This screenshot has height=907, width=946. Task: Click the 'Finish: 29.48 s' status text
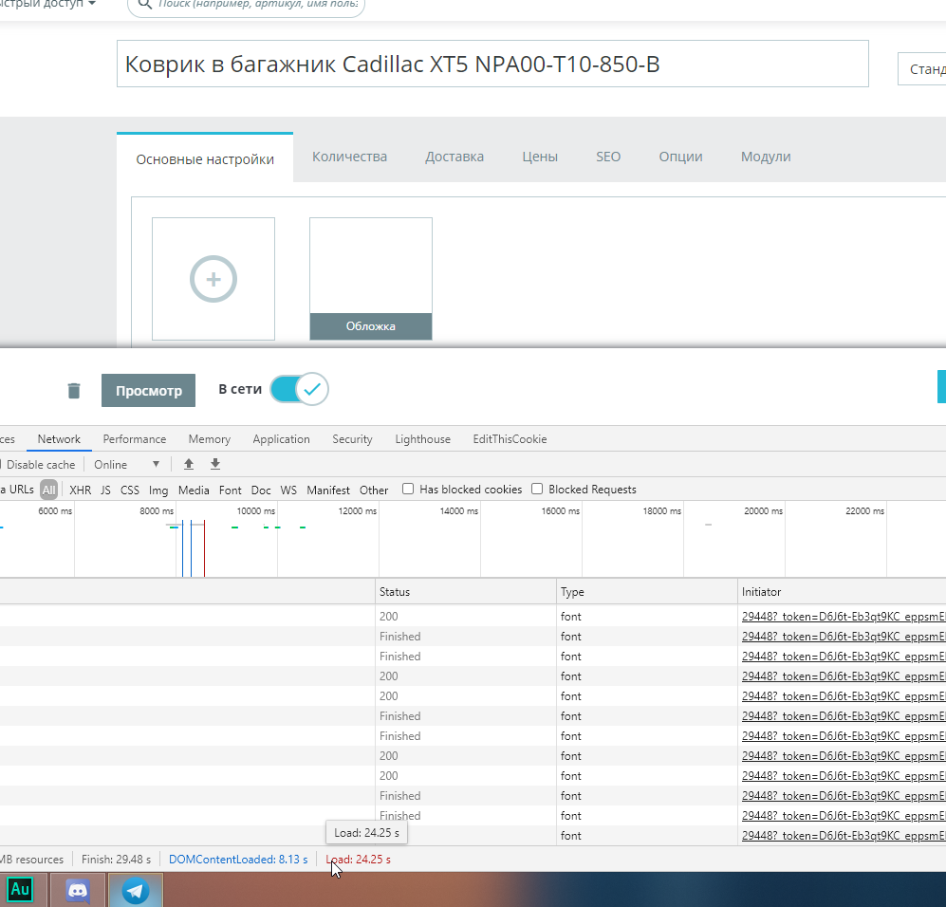116,860
